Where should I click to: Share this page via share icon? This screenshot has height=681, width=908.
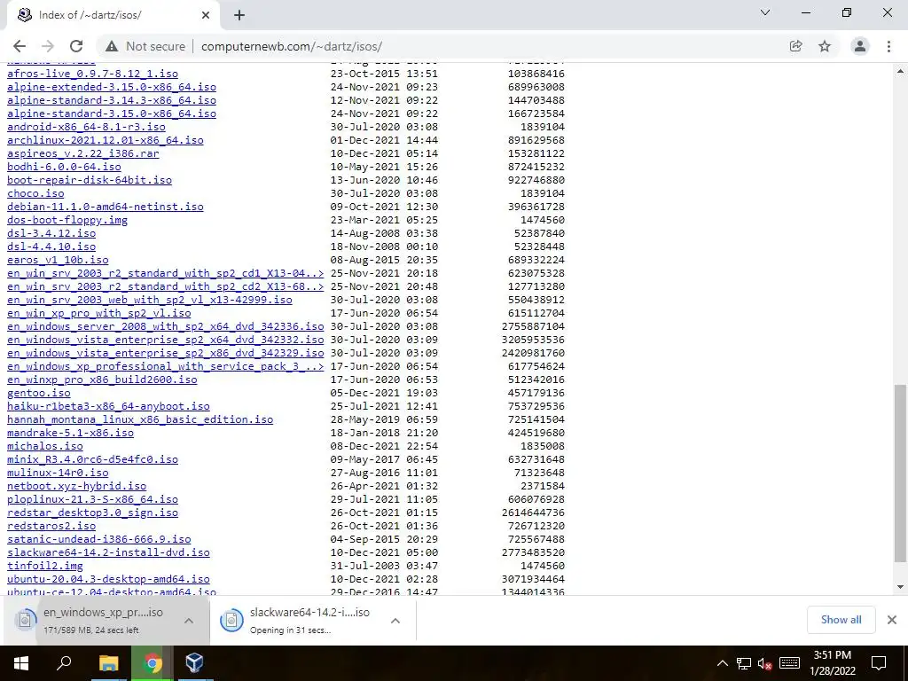pos(795,46)
